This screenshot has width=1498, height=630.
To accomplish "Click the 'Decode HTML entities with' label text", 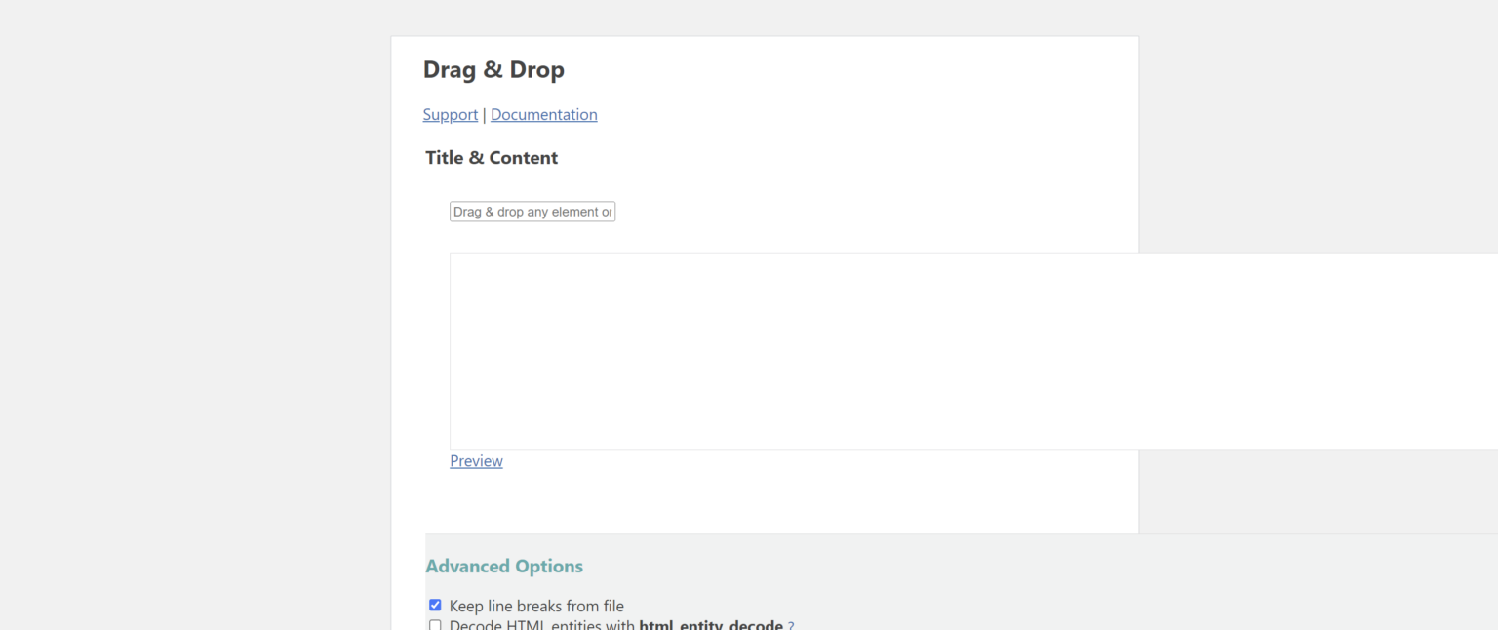I will (541, 625).
